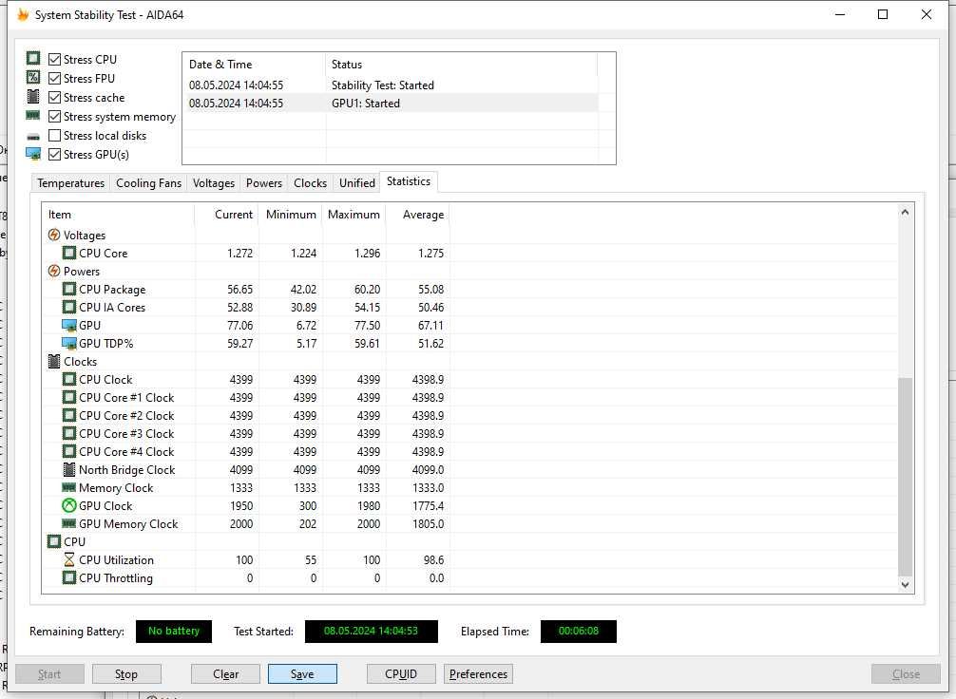This screenshot has height=699, width=956.
Task: Click the GPU Memory Clock RAM icon
Action: [x=69, y=523]
